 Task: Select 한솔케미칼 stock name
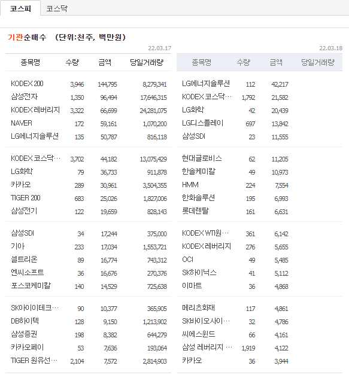pyautogui.click(x=199, y=172)
